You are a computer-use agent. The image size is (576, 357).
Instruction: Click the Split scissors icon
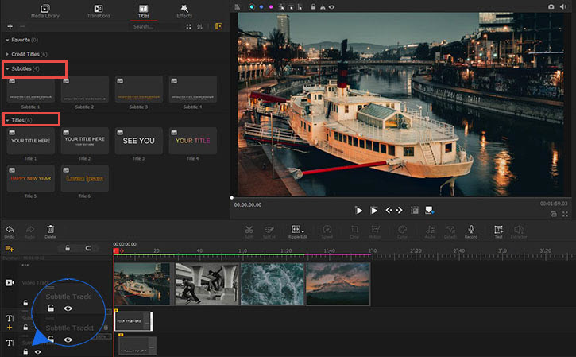click(x=249, y=229)
